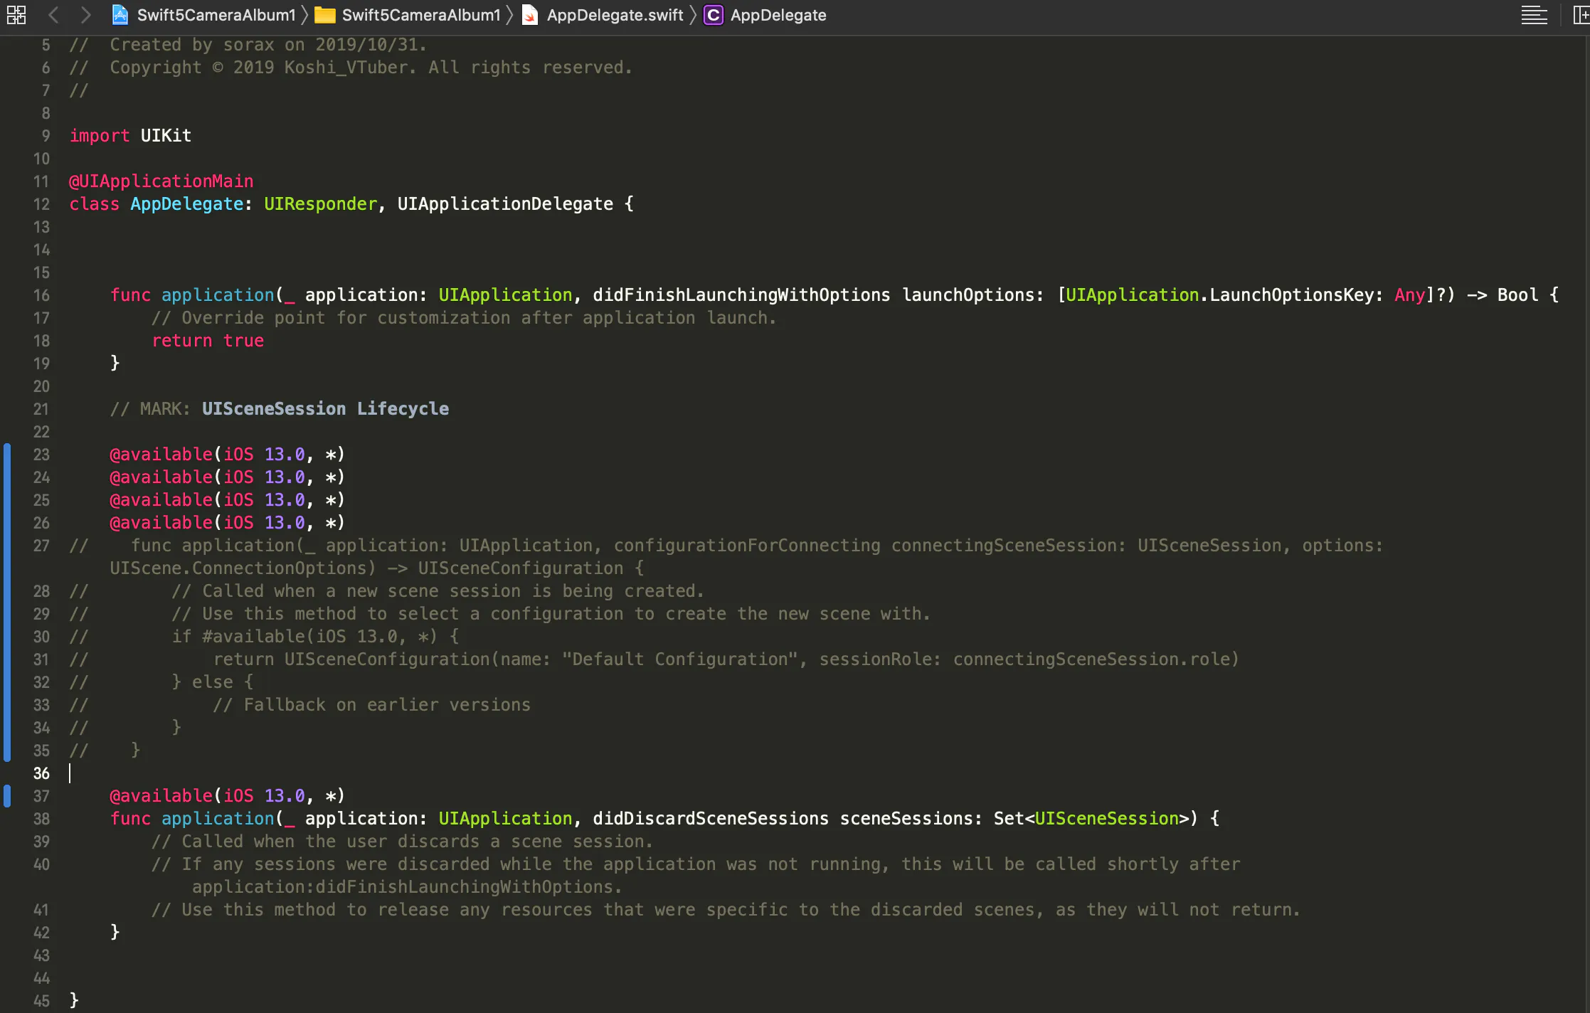Toggle breakpoint on line number 18
Image resolution: width=1590 pixels, height=1013 pixels.
(41, 341)
